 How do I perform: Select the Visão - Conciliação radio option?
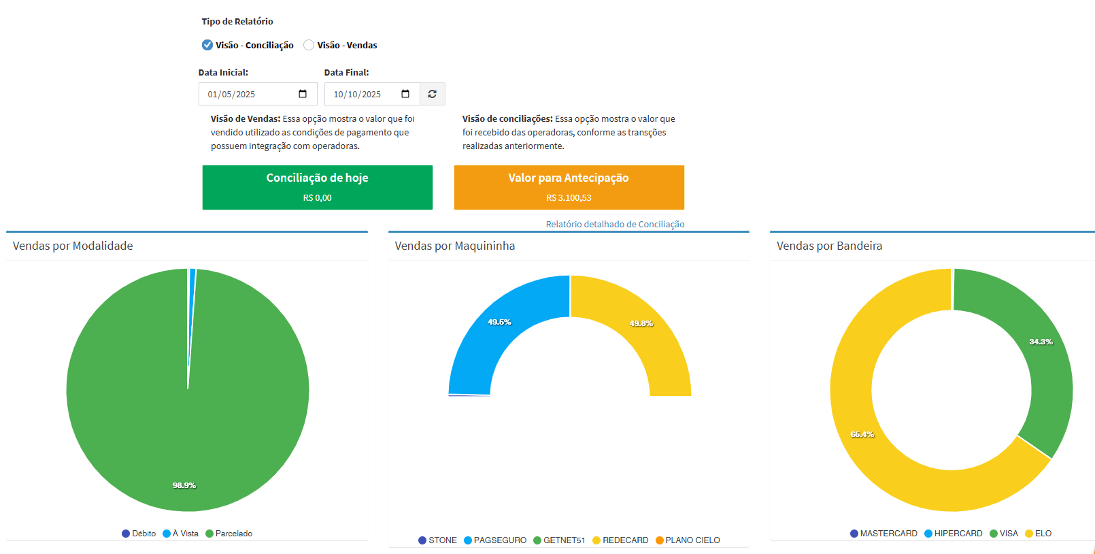pos(207,45)
